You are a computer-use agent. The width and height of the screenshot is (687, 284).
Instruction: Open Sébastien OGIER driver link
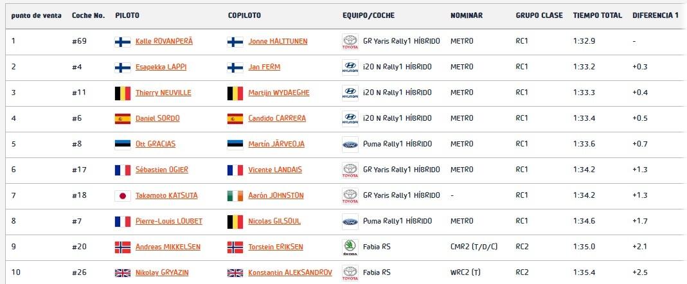(x=162, y=170)
